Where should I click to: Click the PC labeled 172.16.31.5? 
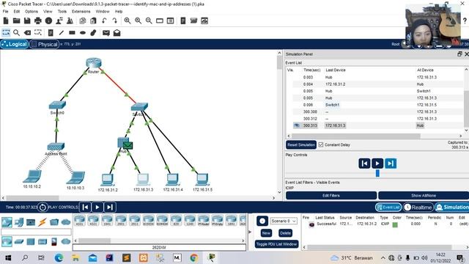pos(202,179)
